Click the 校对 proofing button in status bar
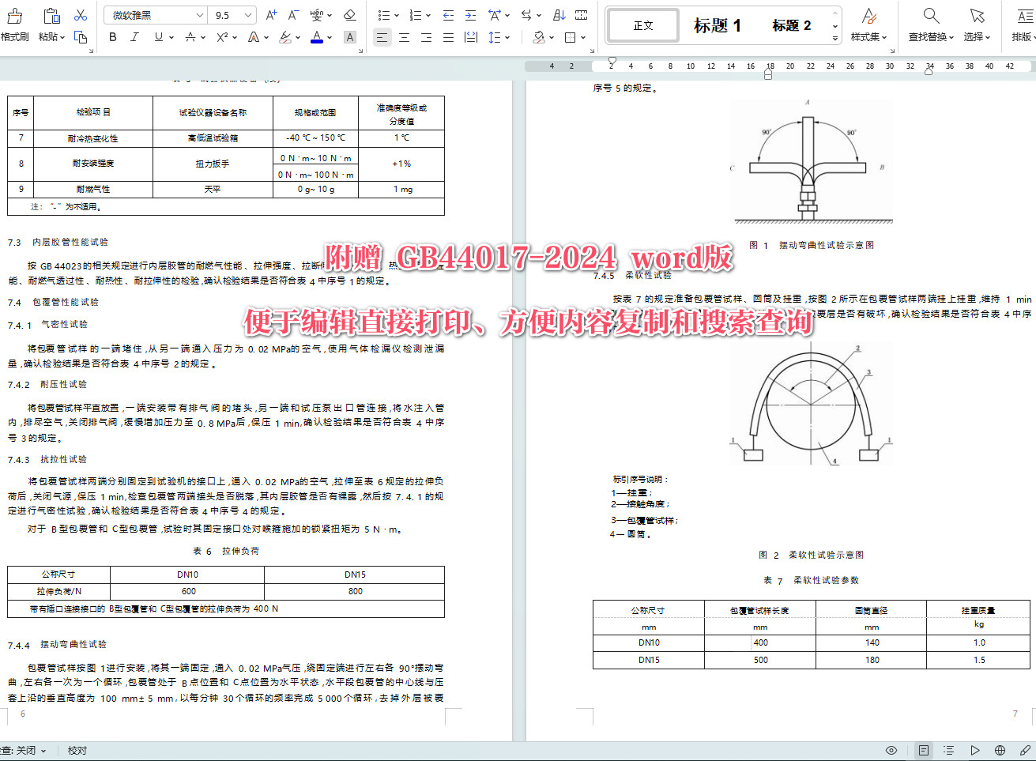Screen dimensions: 1036x761 pyautogui.click(x=77, y=750)
